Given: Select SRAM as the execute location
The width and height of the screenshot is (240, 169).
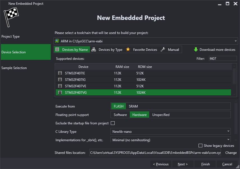Looking at the screenshot, I should pyautogui.click(x=133, y=106).
